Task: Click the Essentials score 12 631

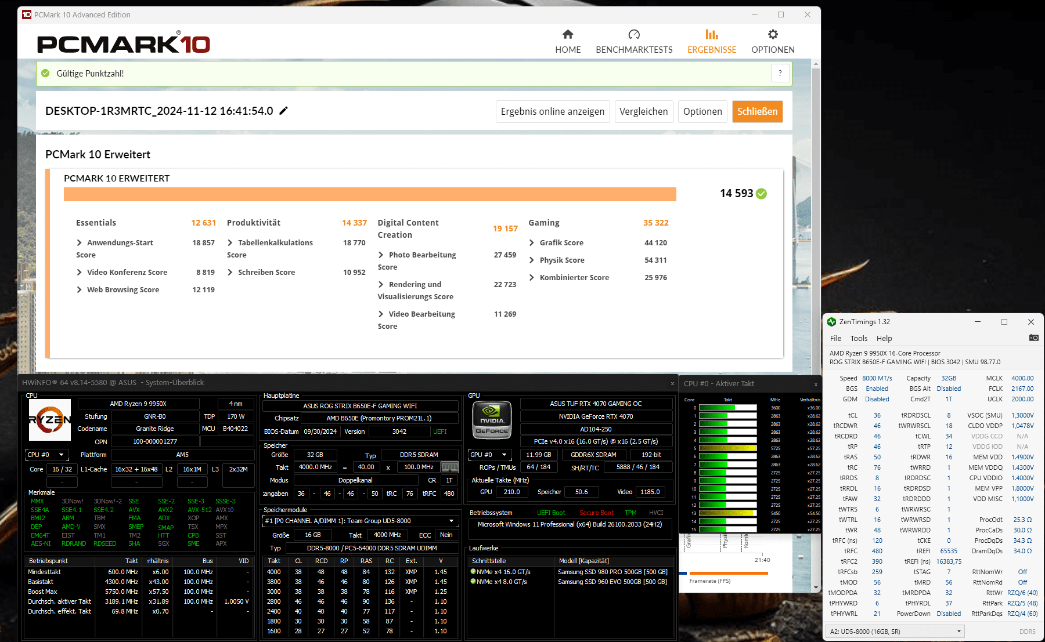Action: pyautogui.click(x=204, y=223)
